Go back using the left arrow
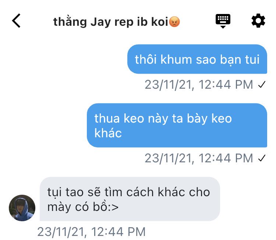Screen dimensions: 276x240 [16, 21]
